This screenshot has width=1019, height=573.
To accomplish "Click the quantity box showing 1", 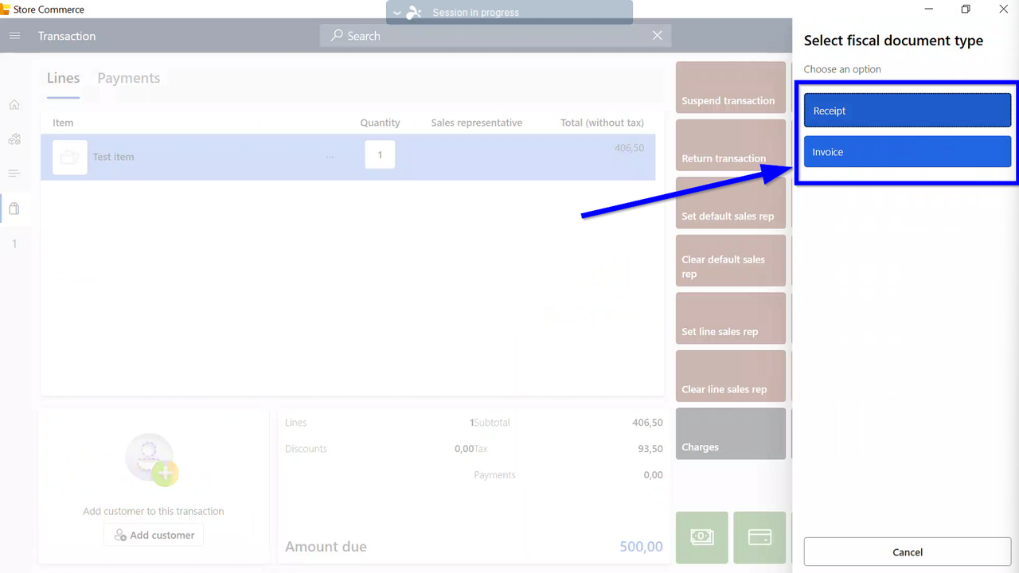I will [x=380, y=154].
